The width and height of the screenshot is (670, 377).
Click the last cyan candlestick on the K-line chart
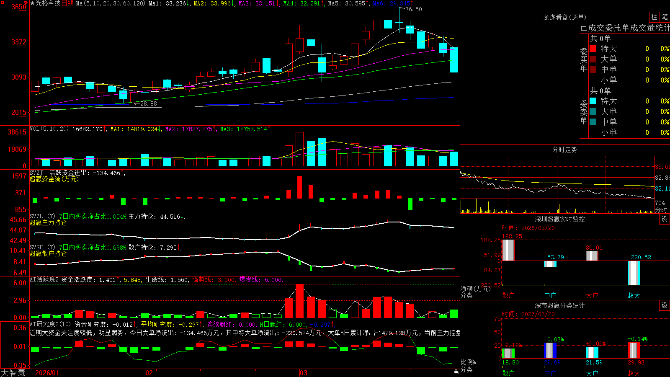454,60
